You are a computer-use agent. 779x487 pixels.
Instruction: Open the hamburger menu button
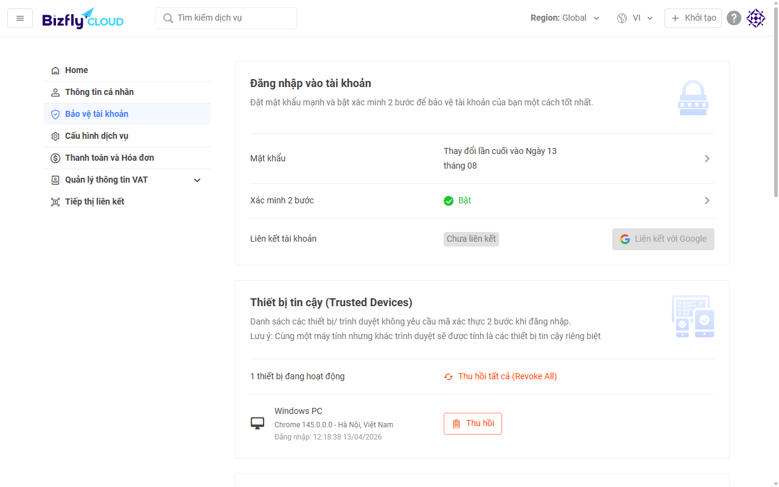(20, 18)
